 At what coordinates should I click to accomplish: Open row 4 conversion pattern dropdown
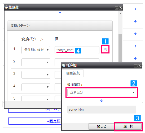pyautogui.click(x=36, y=87)
